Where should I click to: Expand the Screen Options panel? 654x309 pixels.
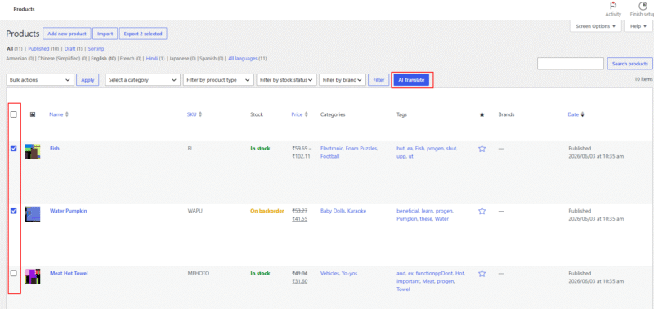[596, 26]
